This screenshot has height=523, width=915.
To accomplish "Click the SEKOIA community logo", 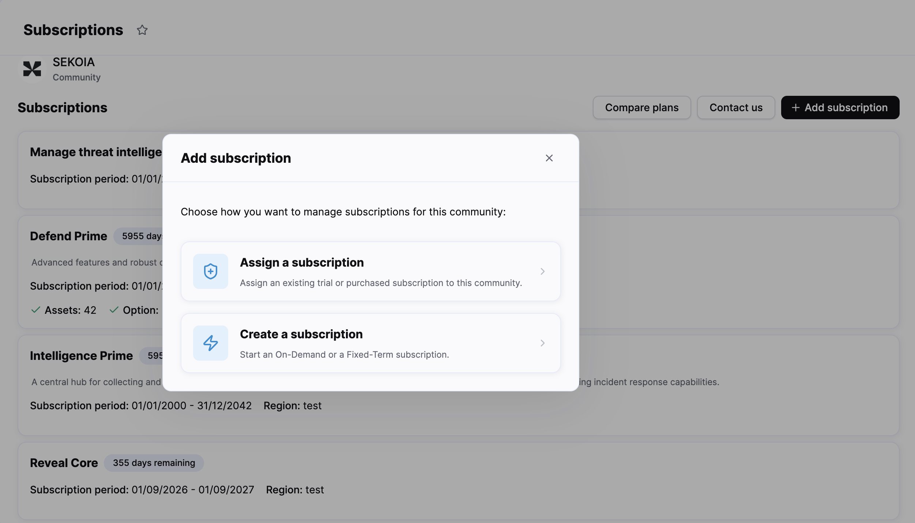I will tap(32, 69).
